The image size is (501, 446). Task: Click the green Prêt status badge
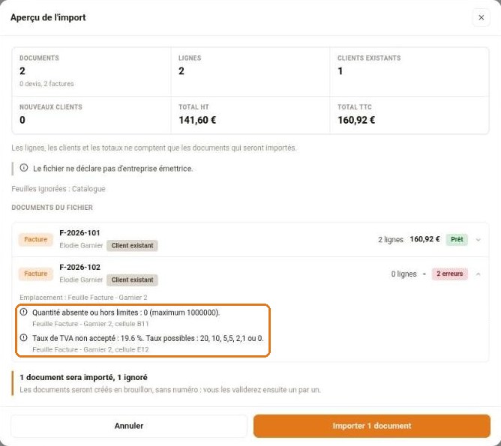pyautogui.click(x=457, y=239)
